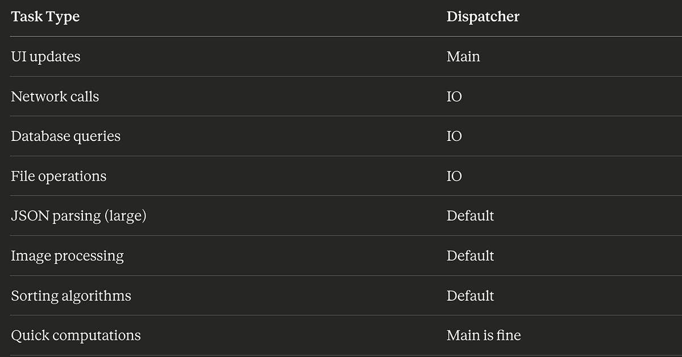Click the Dispatcher column header

tap(483, 16)
